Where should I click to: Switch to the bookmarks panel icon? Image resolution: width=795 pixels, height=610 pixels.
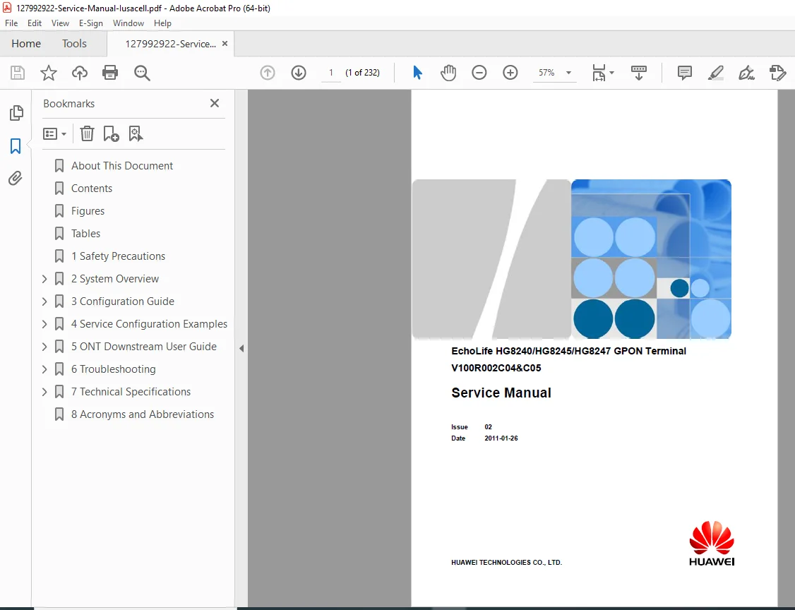point(16,146)
